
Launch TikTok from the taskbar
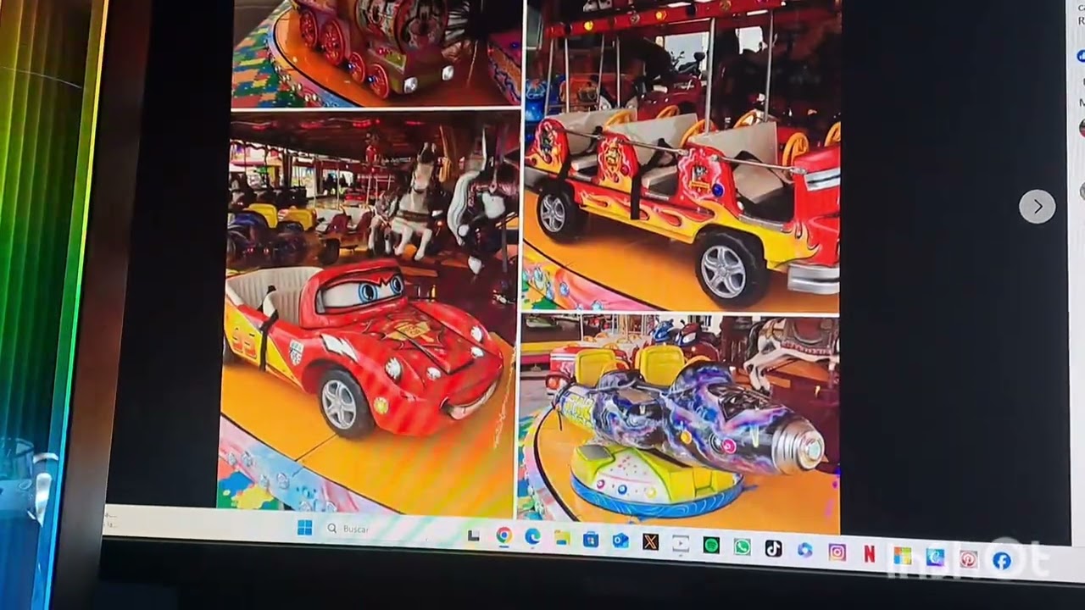773,548
